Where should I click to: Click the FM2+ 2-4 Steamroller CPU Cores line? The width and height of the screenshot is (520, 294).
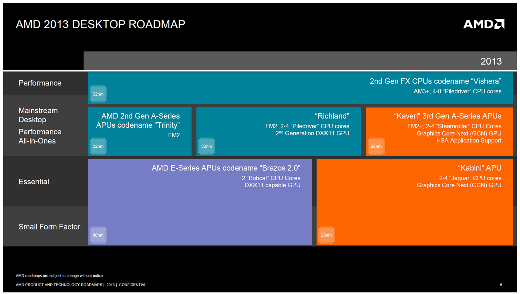point(454,126)
